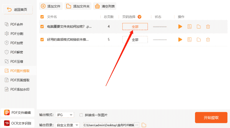230x128 pixels.
Task: Click the output path text field
Action: pos(109,125)
